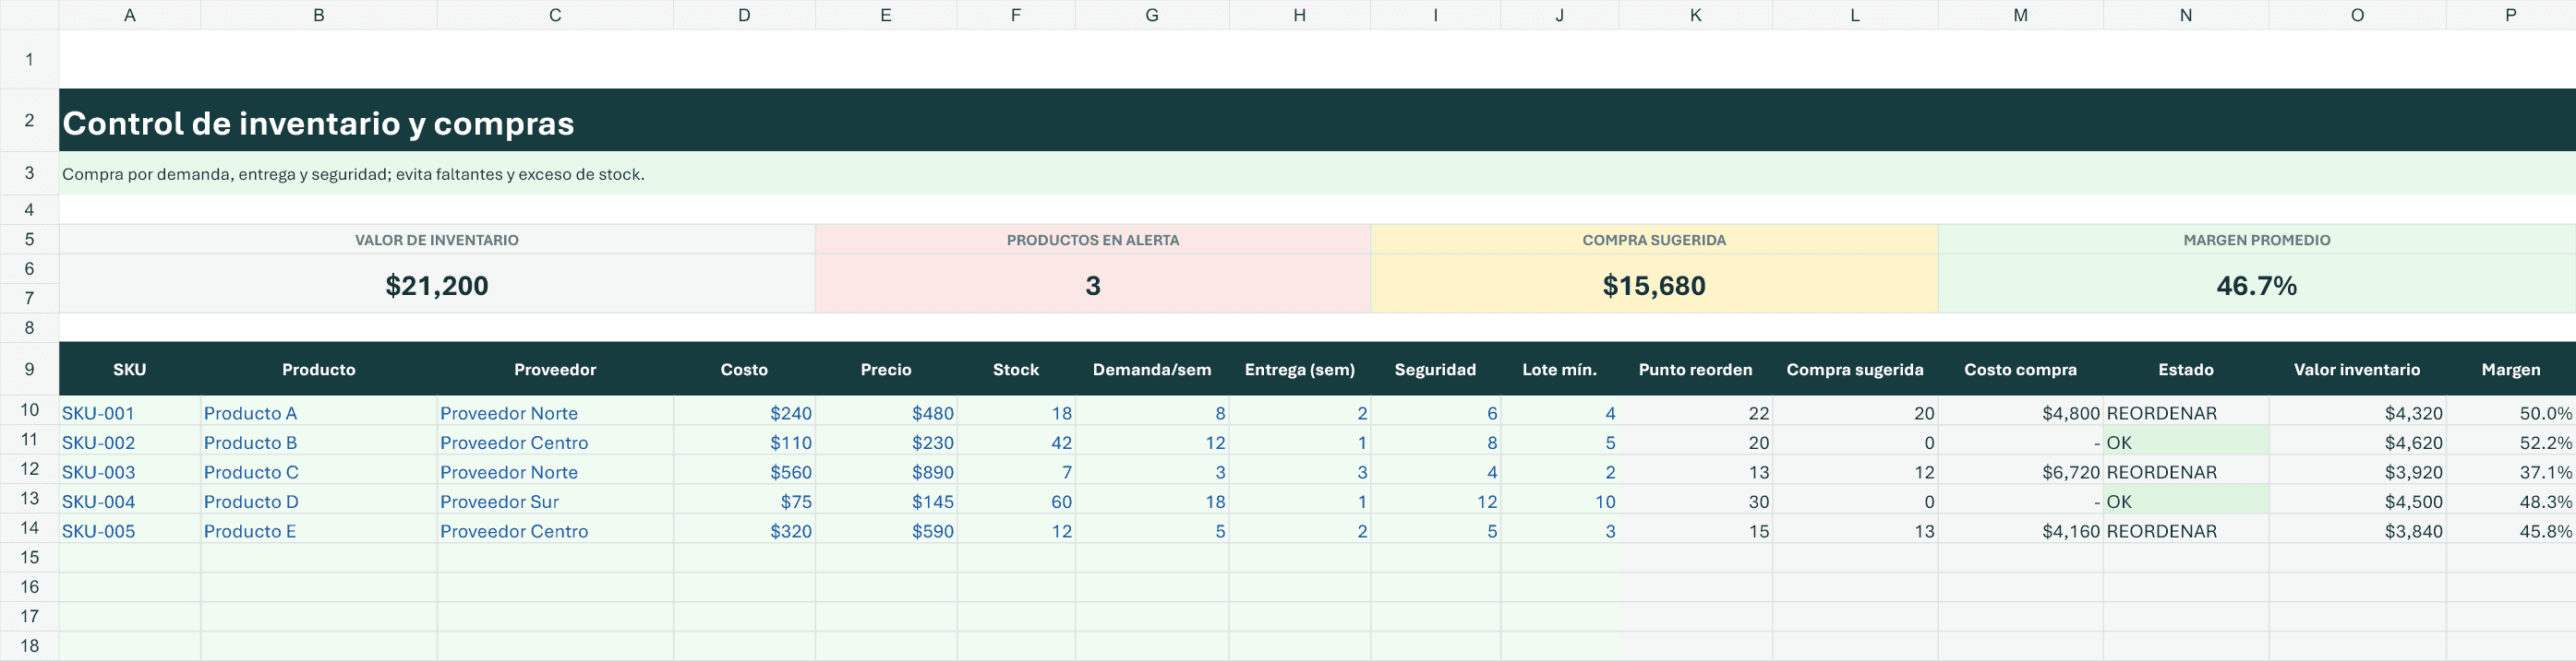The height and width of the screenshot is (661, 2576).
Task: Click the 'Precio' table header
Action: pyautogui.click(x=886, y=370)
